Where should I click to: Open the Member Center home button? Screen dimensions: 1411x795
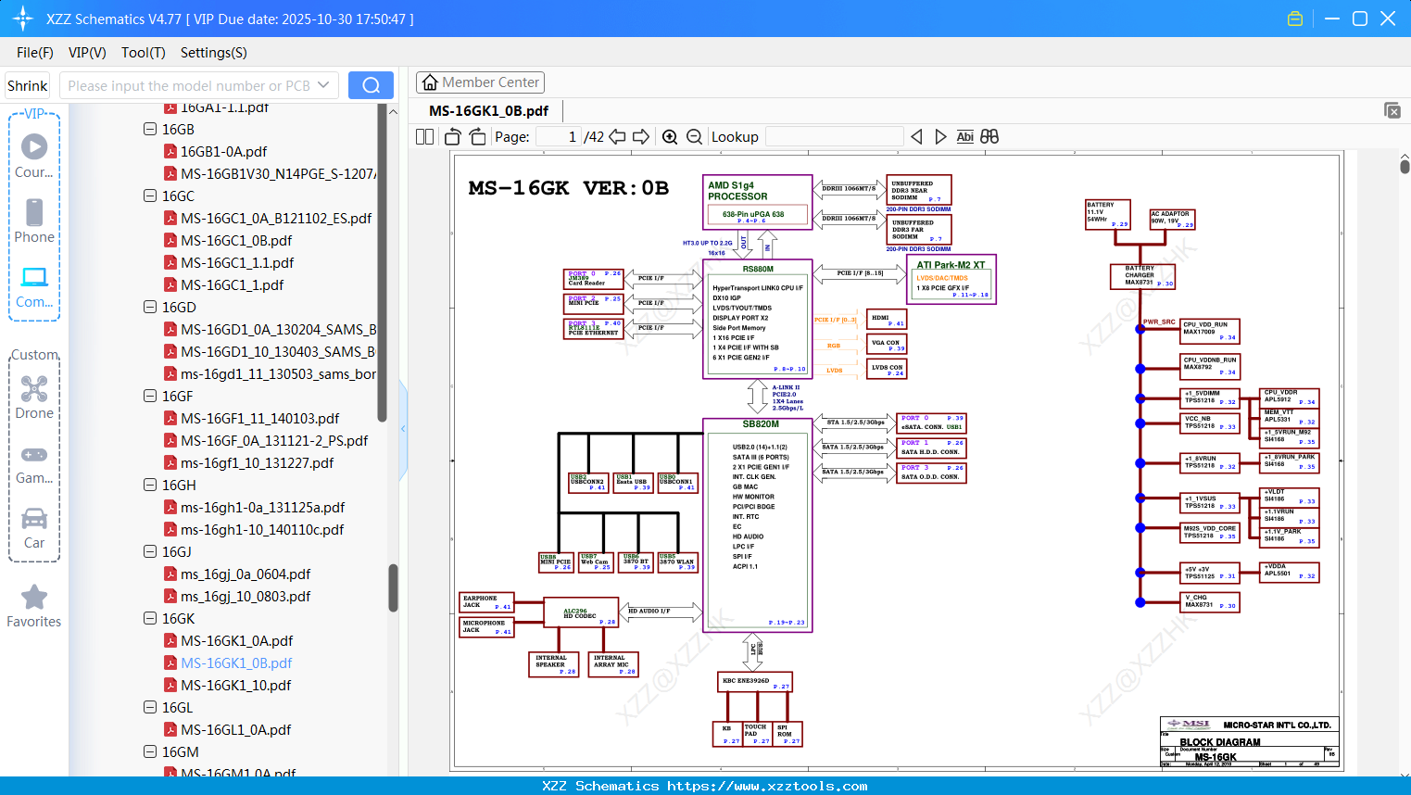pyautogui.click(x=480, y=82)
